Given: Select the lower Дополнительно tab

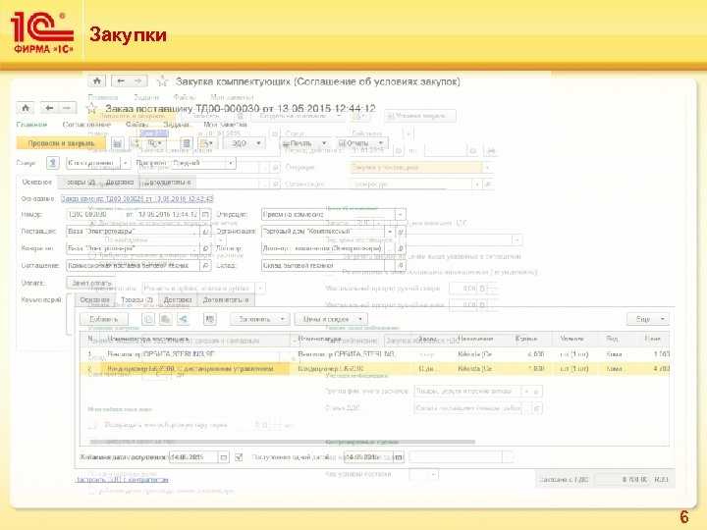Looking at the screenshot, I should pos(226,299).
